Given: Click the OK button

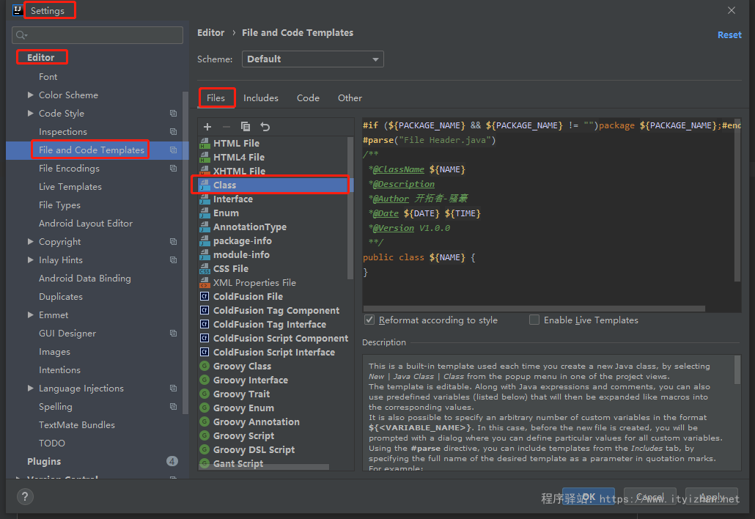Looking at the screenshot, I should (589, 497).
